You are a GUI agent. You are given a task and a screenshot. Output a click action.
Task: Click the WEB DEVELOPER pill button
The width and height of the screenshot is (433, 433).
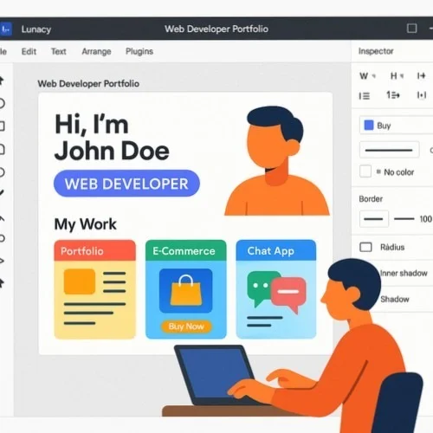126,184
